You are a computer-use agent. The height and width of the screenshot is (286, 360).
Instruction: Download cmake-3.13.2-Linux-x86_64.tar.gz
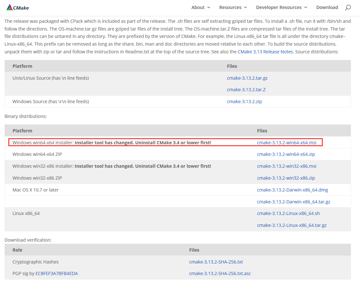point(292,225)
